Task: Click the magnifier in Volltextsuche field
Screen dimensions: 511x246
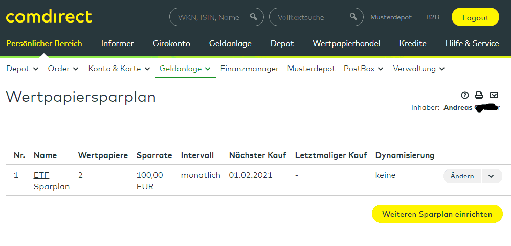Action: (353, 17)
